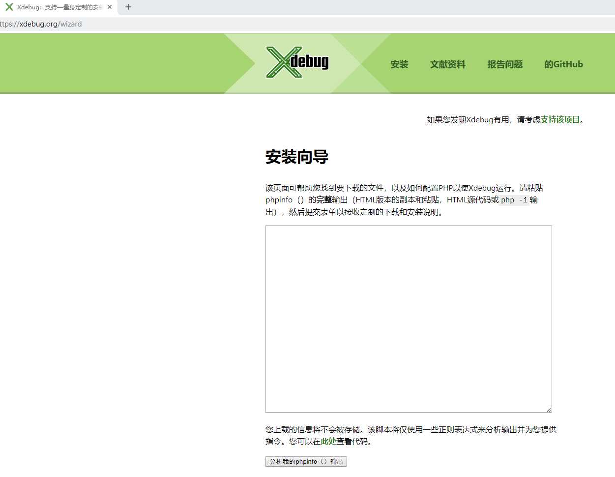The image size is (615, 477).
Task: Open the 报告问题 navigation item
Action: pyautogui.click(x=504, y=64)
